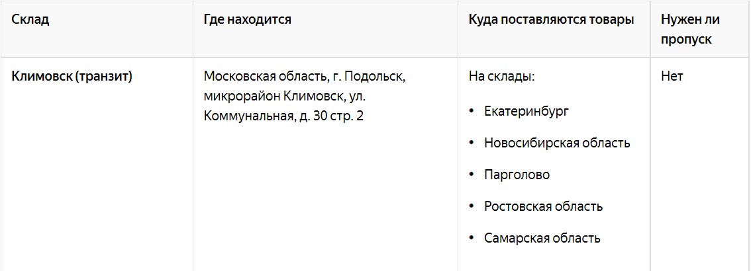
Task: Click the bullet before 'Парголово'
Action: click(472, 175)
